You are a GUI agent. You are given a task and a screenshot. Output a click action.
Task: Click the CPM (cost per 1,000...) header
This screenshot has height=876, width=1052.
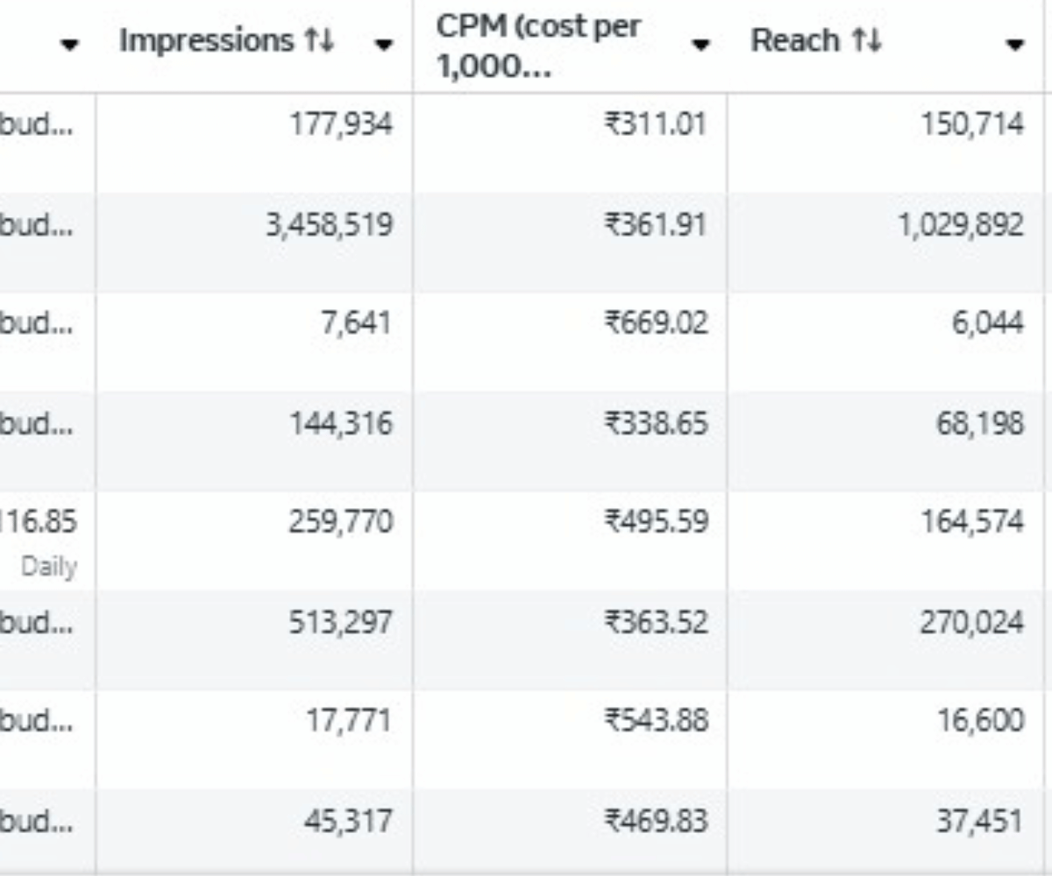point(538,46)
